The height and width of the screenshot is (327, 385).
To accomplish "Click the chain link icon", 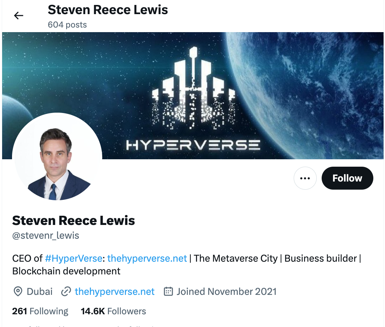I will point(66,291).
